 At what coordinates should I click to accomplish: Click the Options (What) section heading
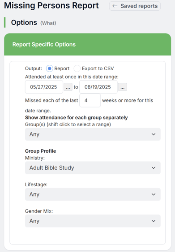tap(34, 22)
